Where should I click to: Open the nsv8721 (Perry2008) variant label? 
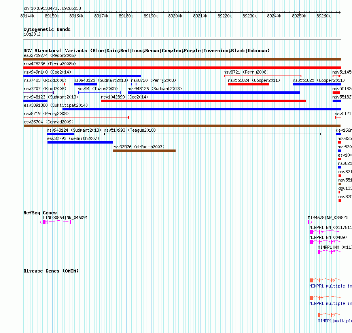(246, 72)
